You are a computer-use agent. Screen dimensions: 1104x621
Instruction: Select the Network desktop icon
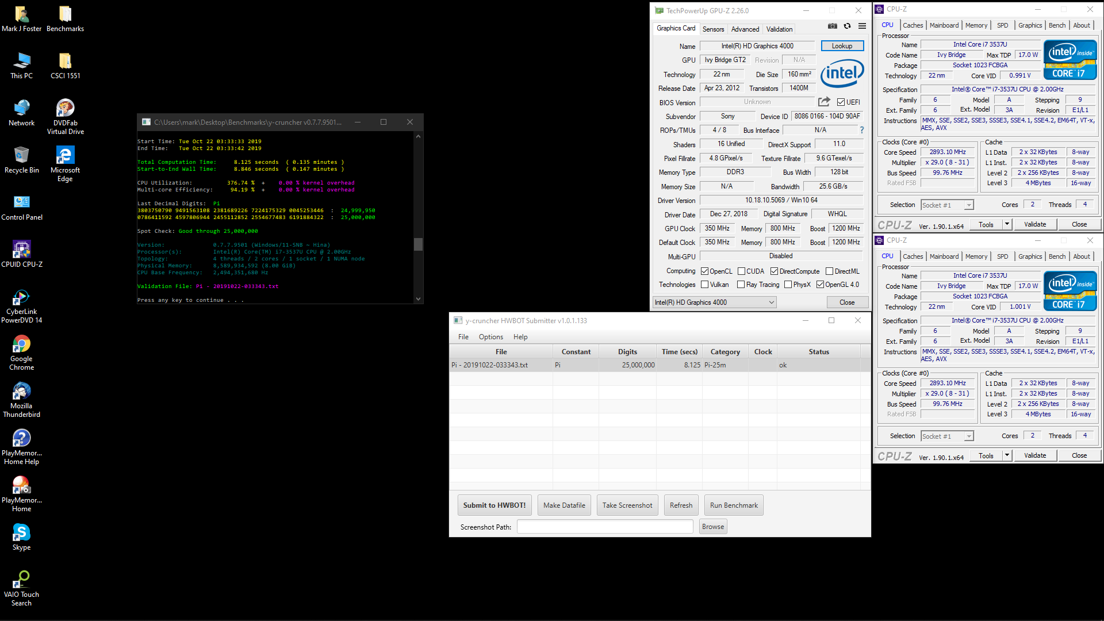click(x=21, y=113)
